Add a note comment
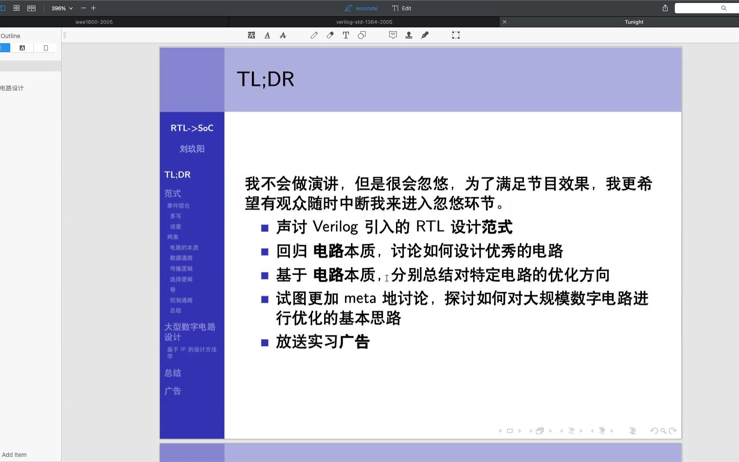Screen dimensions: 739x462 [x=393, y=35]
